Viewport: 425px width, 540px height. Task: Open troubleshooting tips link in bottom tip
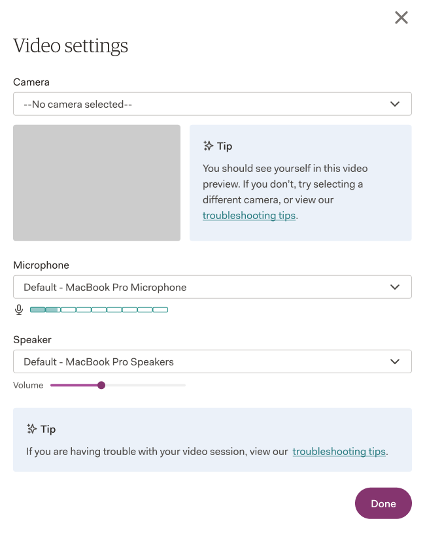(339, 452)
